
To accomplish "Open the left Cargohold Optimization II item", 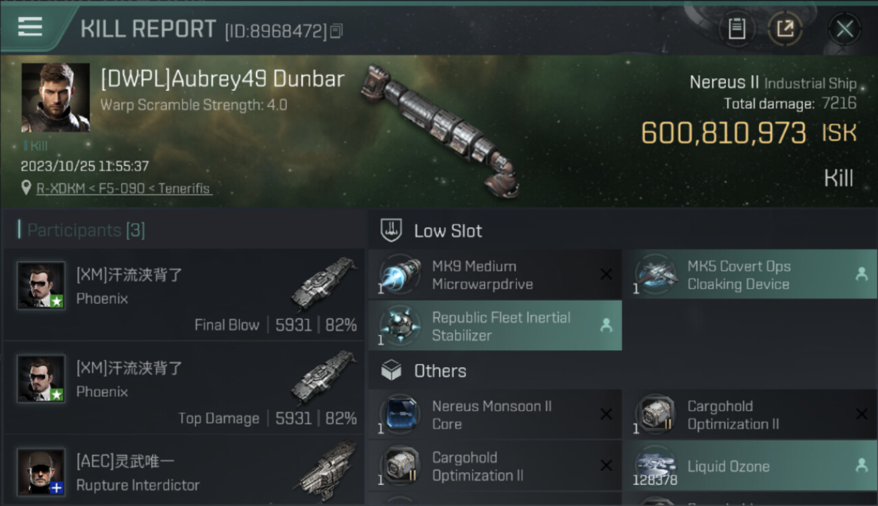I will (495, 466).
